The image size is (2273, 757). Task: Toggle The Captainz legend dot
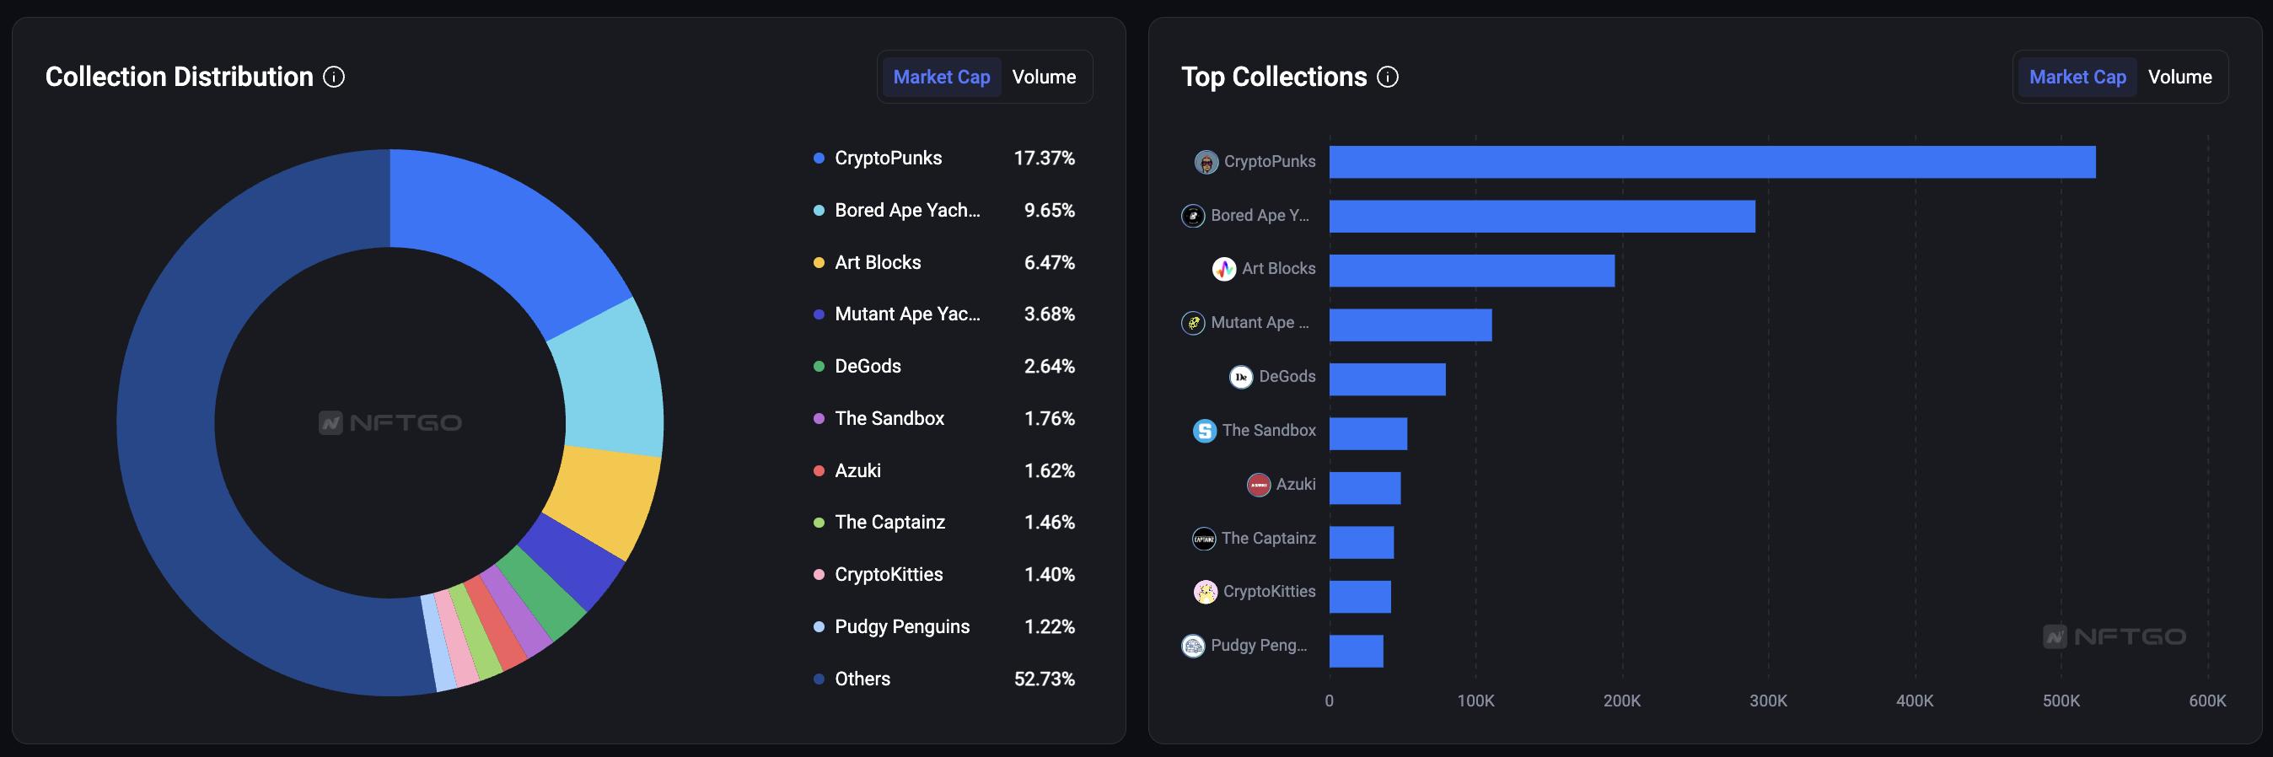click(818, 523)
